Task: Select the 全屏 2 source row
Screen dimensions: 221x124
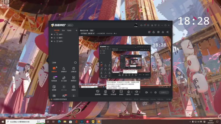Action: (x=64, y=41)
